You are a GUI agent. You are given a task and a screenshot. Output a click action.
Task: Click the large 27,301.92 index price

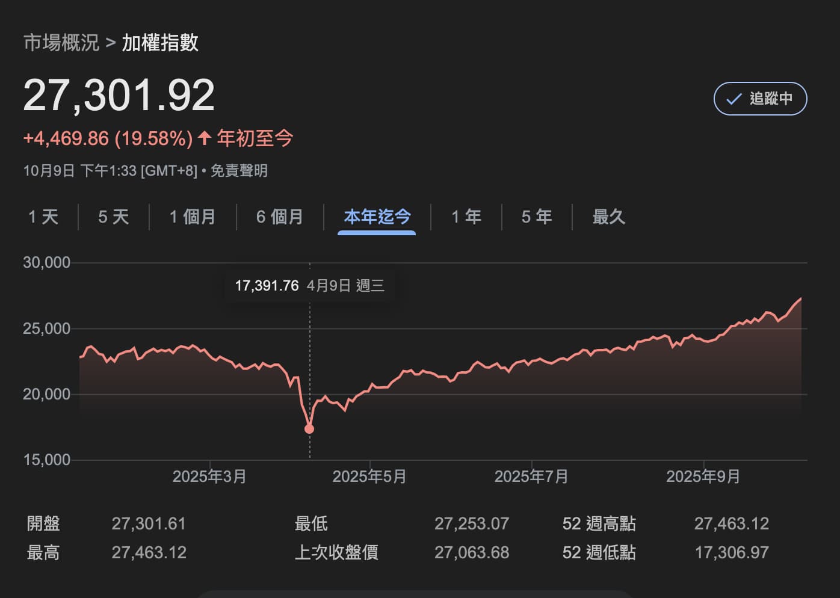pyautogui.click(x=119, y=95)
